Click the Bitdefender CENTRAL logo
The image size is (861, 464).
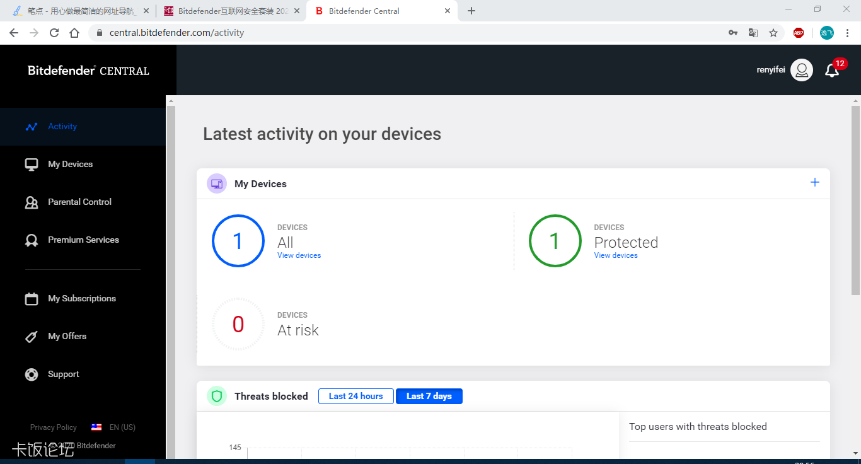[x=88, y=71]
